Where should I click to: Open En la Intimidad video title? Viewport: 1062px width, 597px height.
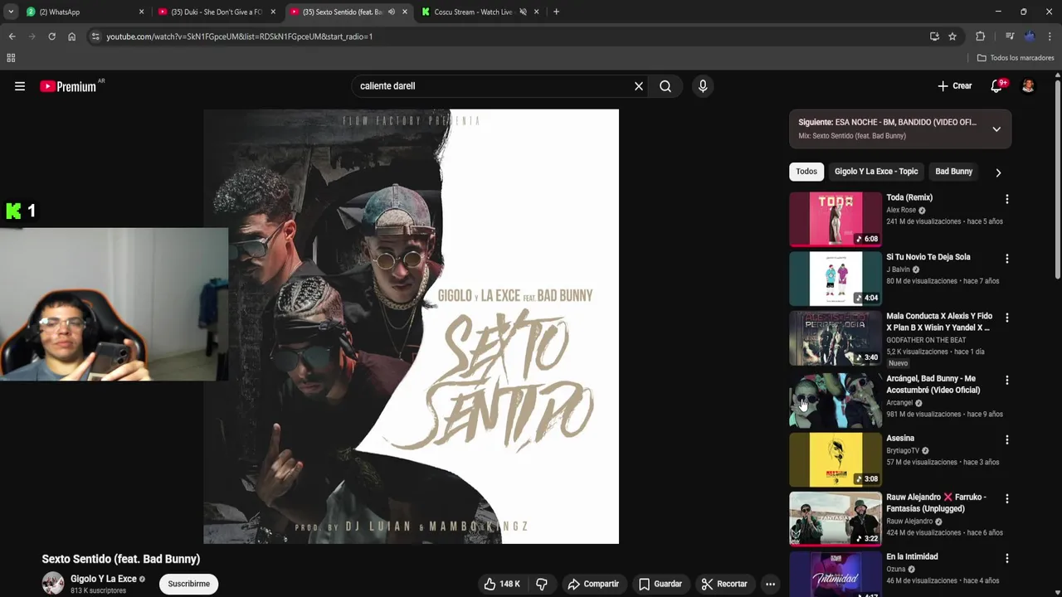point(912,556)
